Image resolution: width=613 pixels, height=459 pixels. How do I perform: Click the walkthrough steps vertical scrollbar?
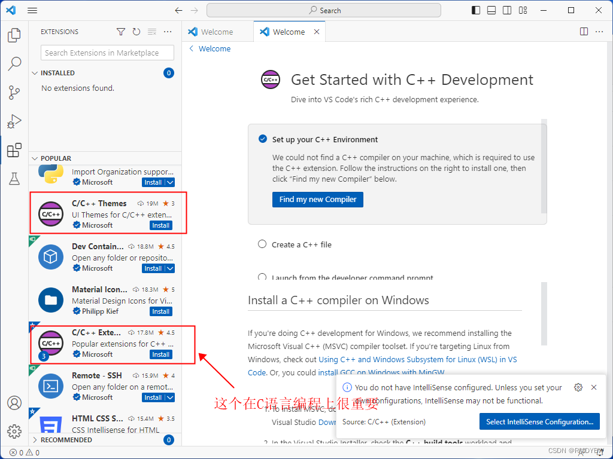pos(544,166)
